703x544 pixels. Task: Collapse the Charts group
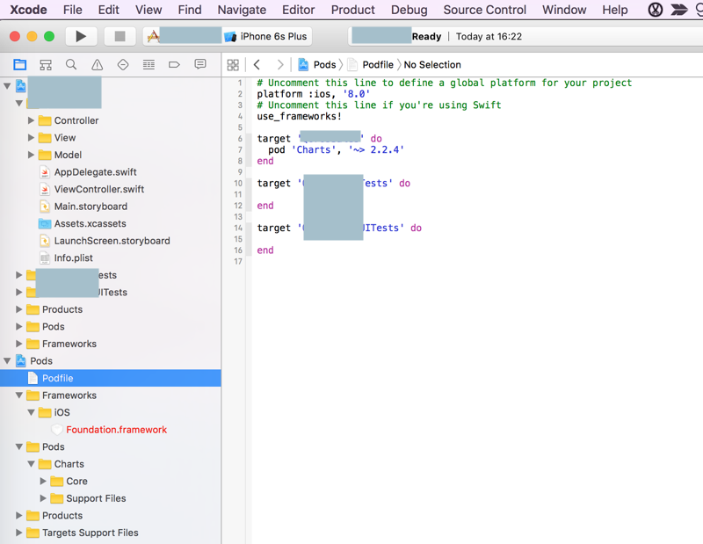coord(31,464)
